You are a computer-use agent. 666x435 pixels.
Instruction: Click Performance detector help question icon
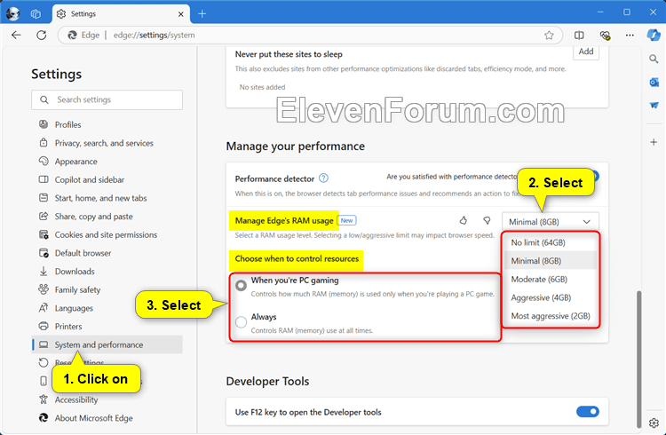(x=323, y=178)
